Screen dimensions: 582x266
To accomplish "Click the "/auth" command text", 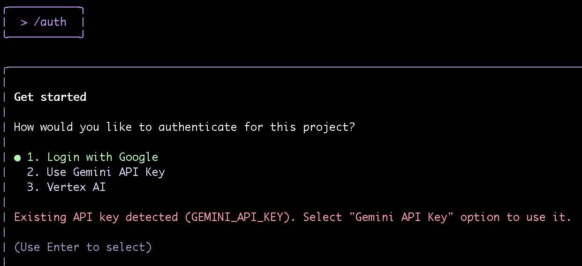I will pyautogui.click(x=50, y=22).
